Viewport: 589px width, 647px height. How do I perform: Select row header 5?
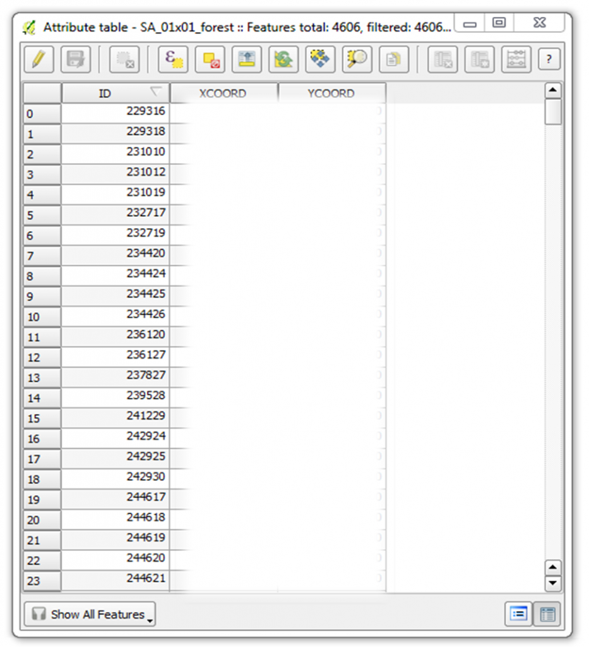[42, 215]
